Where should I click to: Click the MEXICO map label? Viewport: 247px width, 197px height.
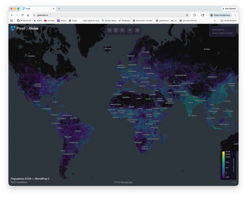pos(36,101)
